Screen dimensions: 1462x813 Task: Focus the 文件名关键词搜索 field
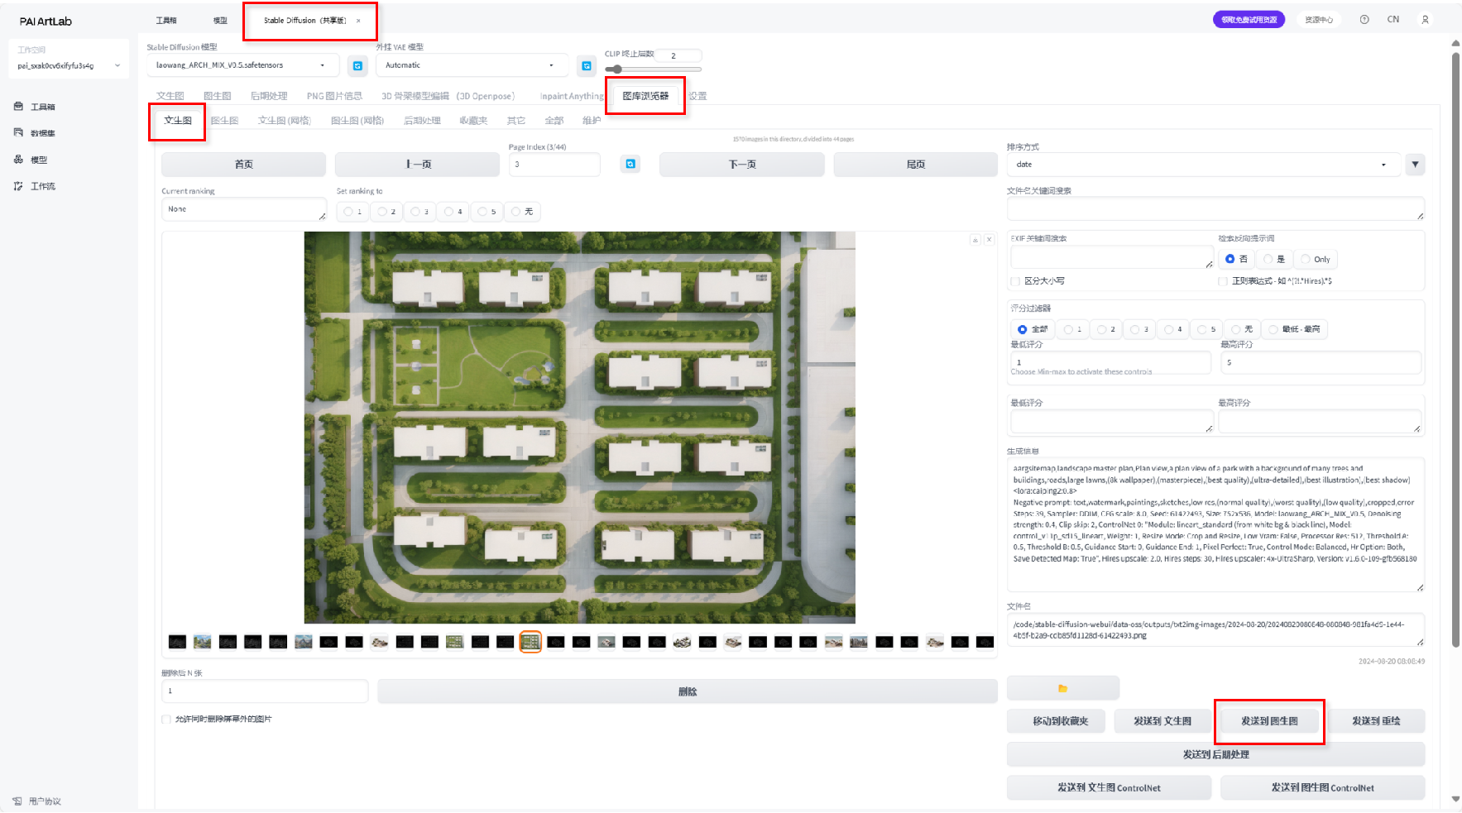coord(1215,209)
